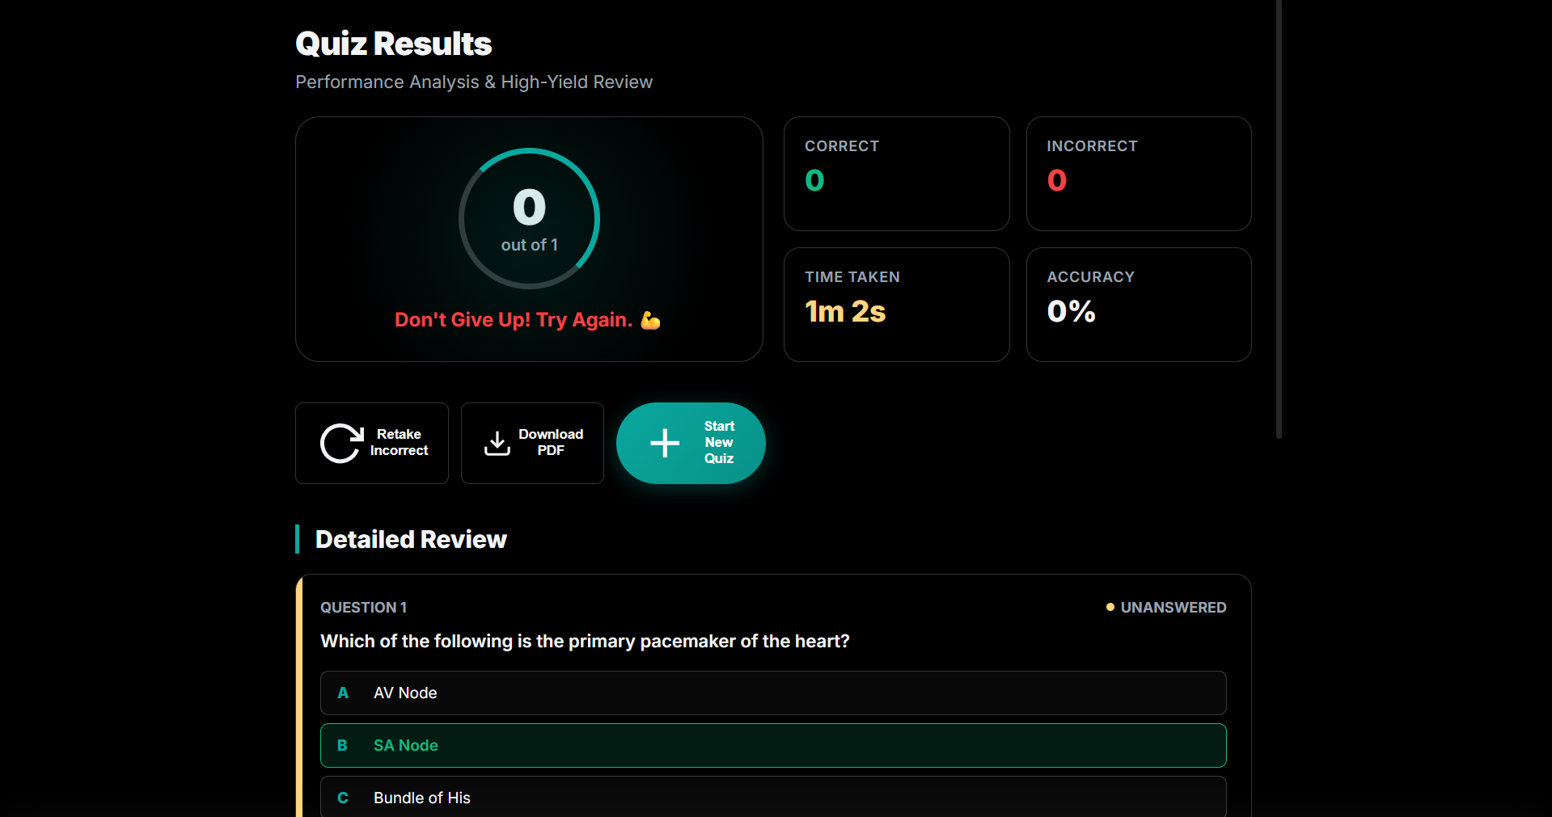This screenshot has width=1552, height=817.
Task: Expand the Correct stats card
Action: (896, 173)
